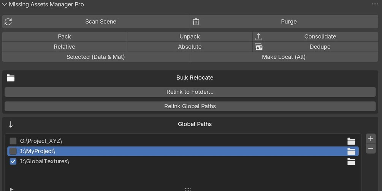The image size is (382, 191).
Task: Select the Unpack option
Action: 190,36
